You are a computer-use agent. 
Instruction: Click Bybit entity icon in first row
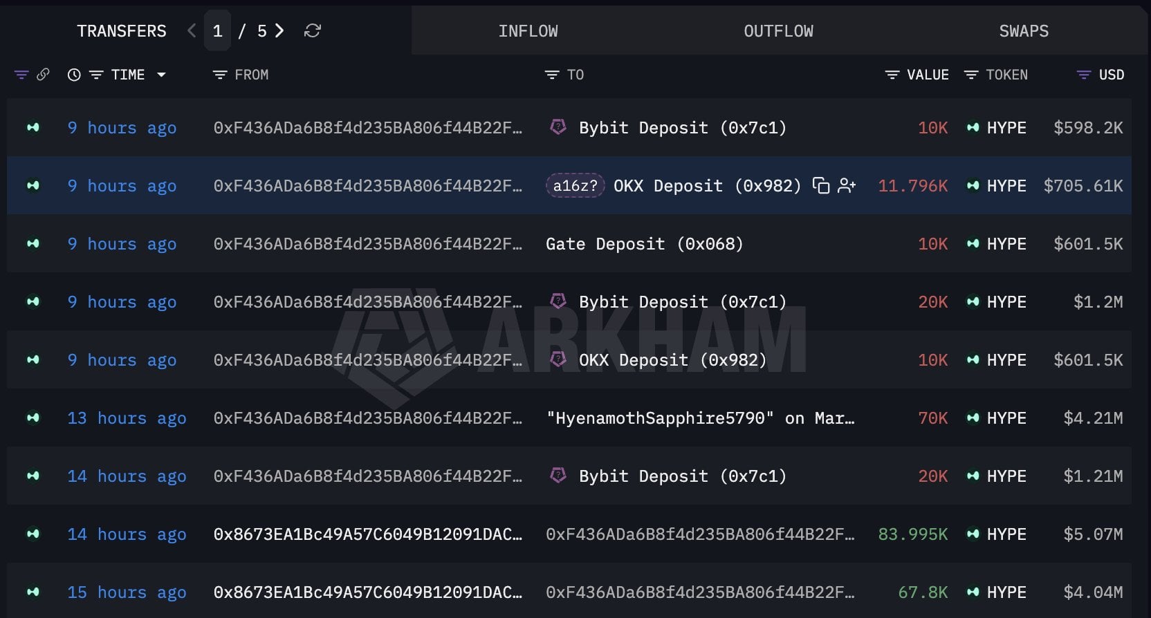[558, 127]
